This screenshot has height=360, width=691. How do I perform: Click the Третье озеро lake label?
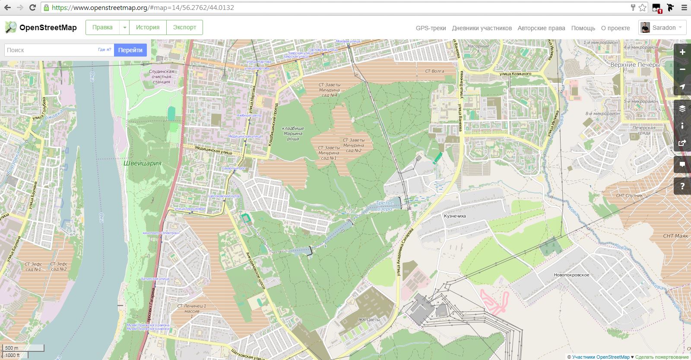tap(384, 206)
